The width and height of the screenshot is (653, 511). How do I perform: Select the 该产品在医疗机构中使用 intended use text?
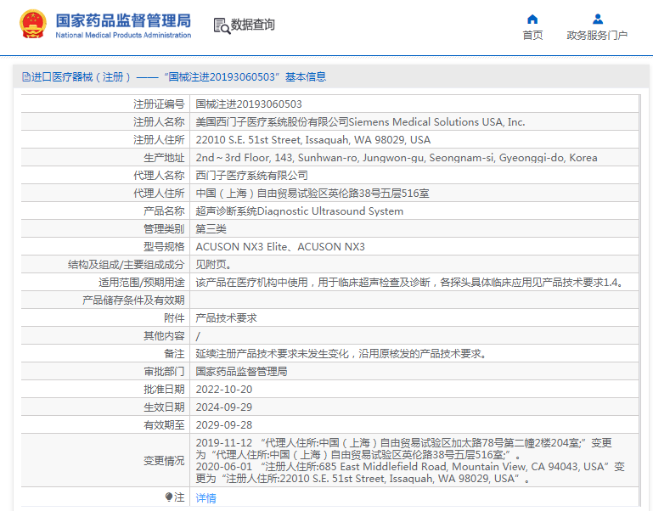(x=411, y=283)
